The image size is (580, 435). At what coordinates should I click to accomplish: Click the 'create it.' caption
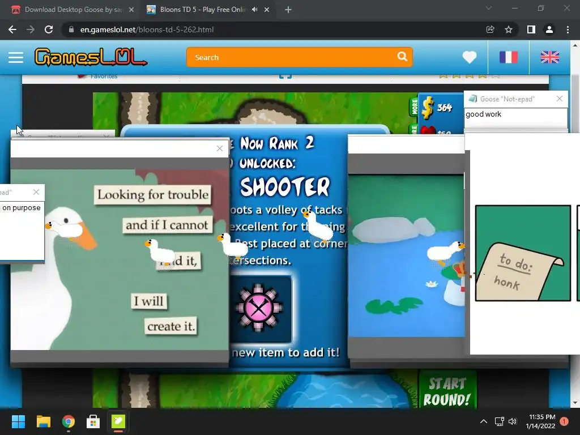[x=170, y=326]
